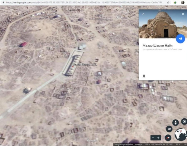Open the browser profile avatar

point(183,2)
